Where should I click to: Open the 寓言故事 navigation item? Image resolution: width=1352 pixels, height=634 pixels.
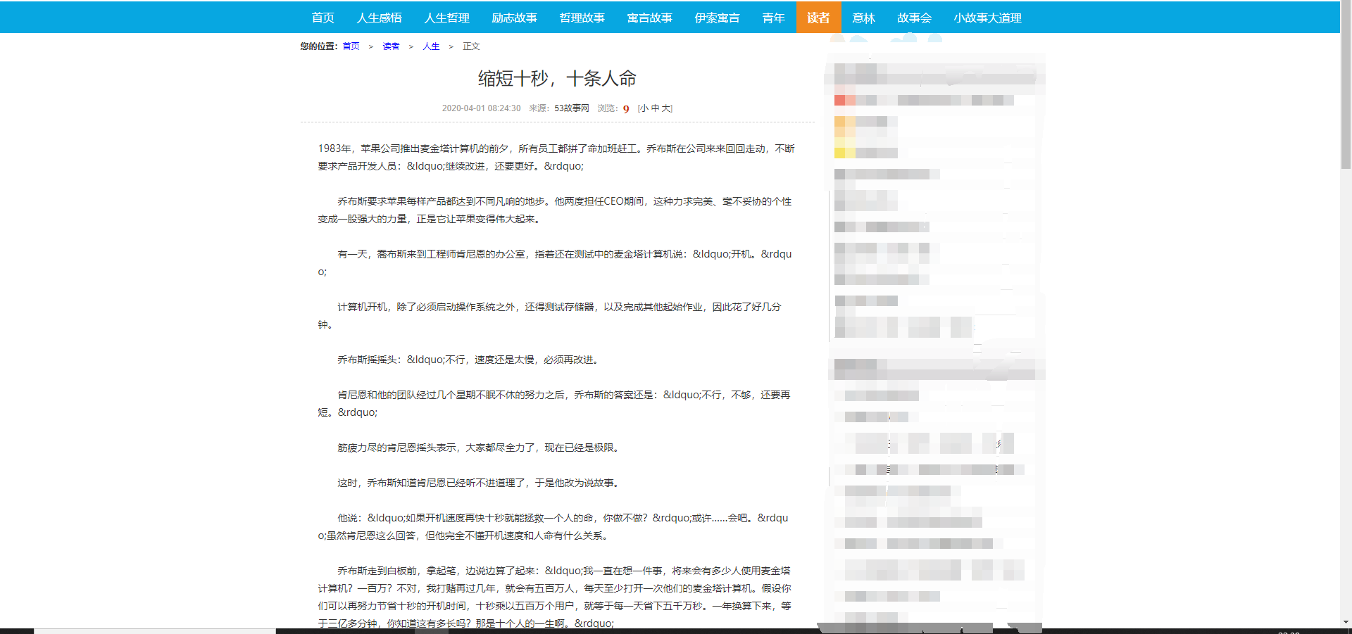[649, 18]
